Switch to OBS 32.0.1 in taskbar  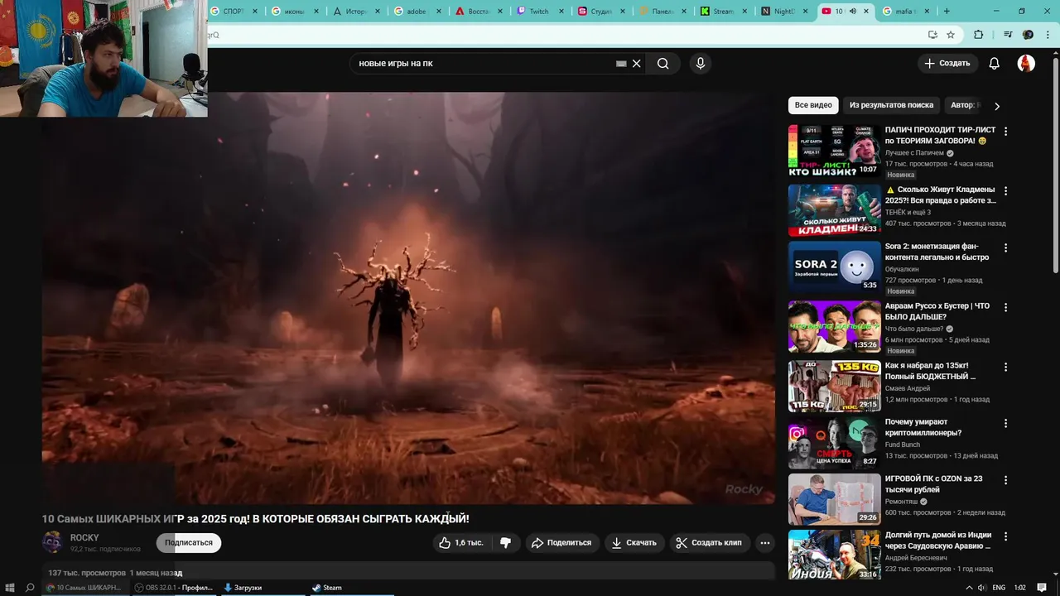[x=174, y=588]
